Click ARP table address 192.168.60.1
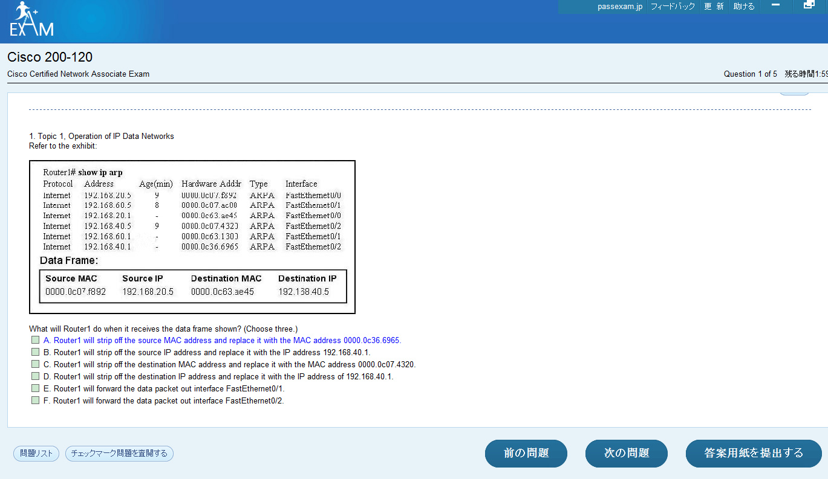Screen dimensions: 828x479 pyautogui.click(x=108, y=236)
